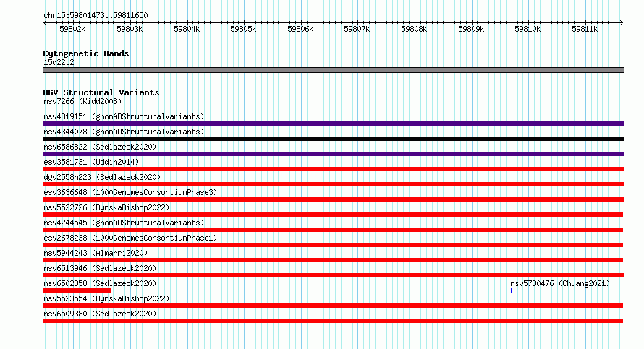Open esv3581731 (Uddin2014) label
Image resolution: width=644 pixels, height=349 pixels.
91,162
